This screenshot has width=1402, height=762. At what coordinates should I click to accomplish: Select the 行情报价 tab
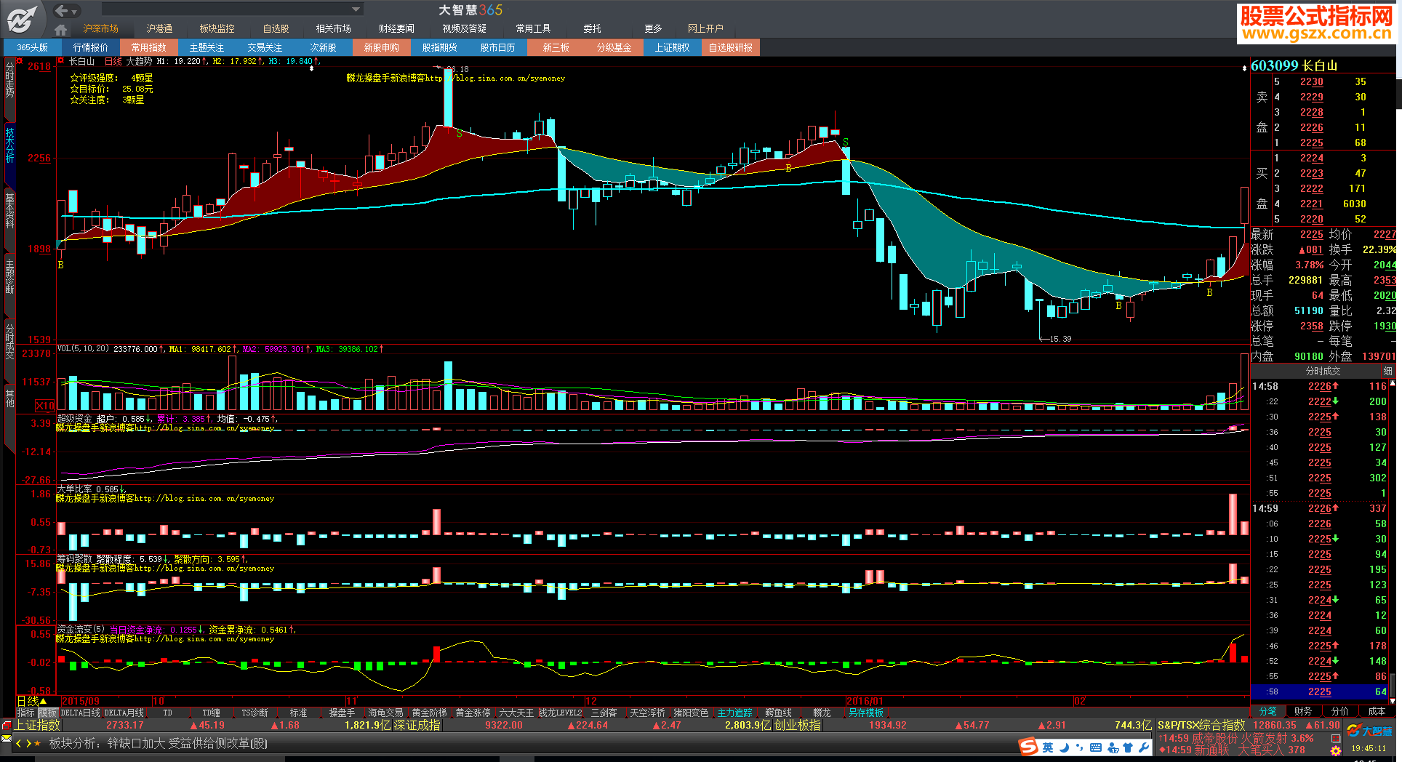point(91,47)
